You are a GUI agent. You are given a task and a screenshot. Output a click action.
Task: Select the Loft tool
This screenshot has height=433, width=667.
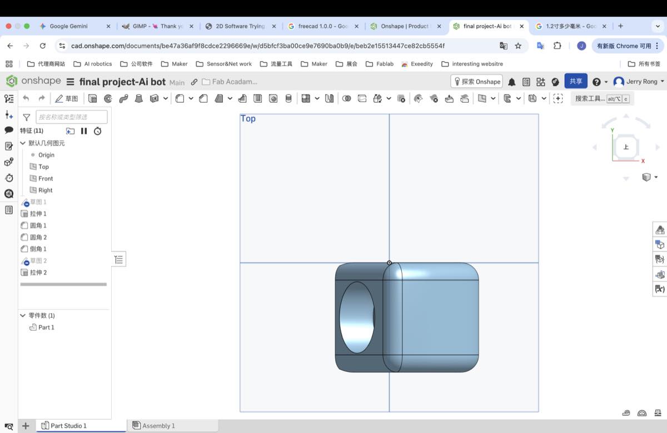138,99
